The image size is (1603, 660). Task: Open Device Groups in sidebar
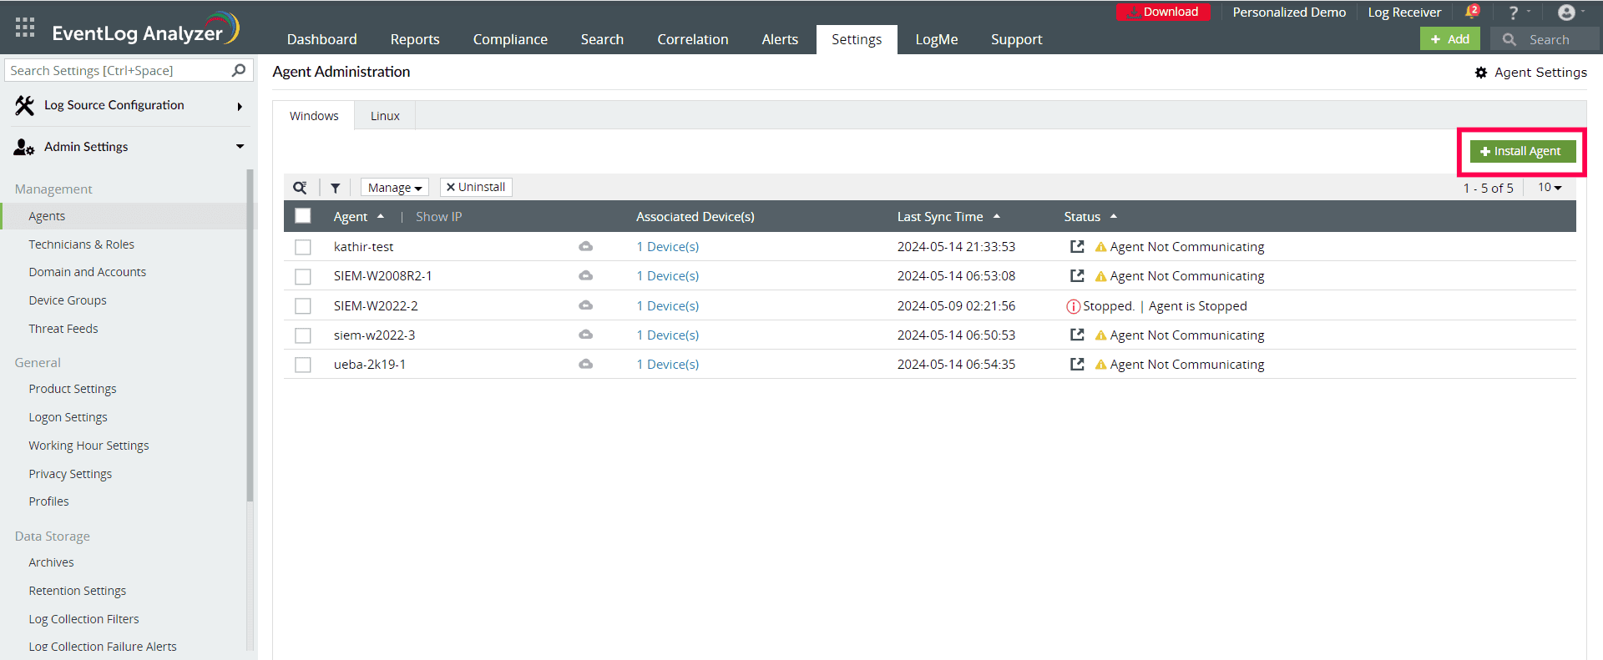coord(68,300)
